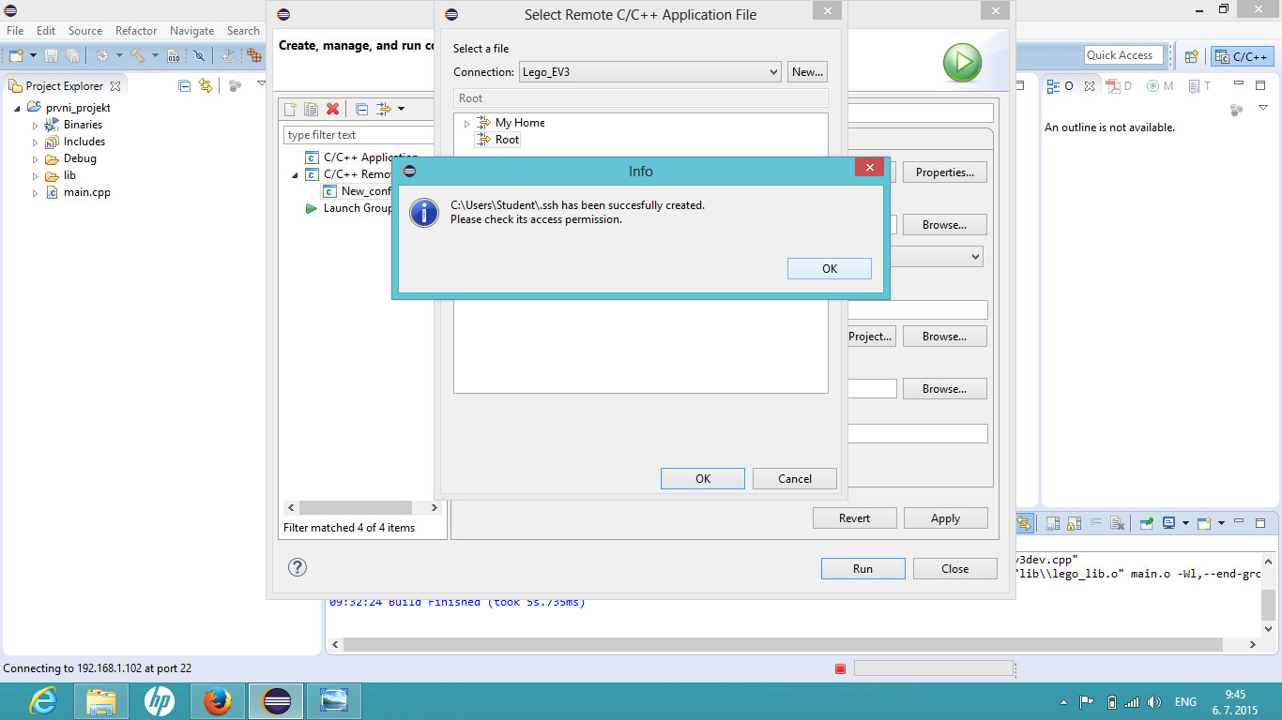Click the Pin Console icon
The height and width of the screenshot is (720, 1282).
[1147, 523]
